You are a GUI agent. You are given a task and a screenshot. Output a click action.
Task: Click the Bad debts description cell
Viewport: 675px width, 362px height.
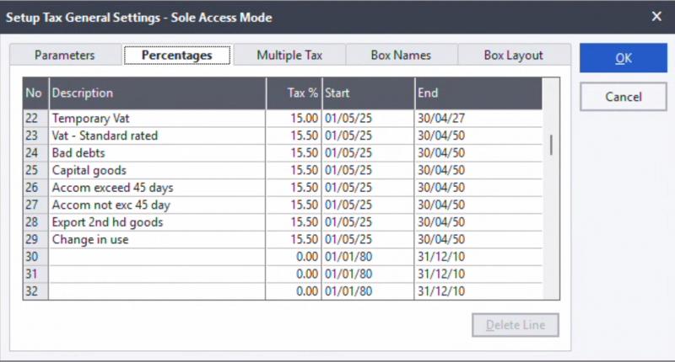coord(156,153)
